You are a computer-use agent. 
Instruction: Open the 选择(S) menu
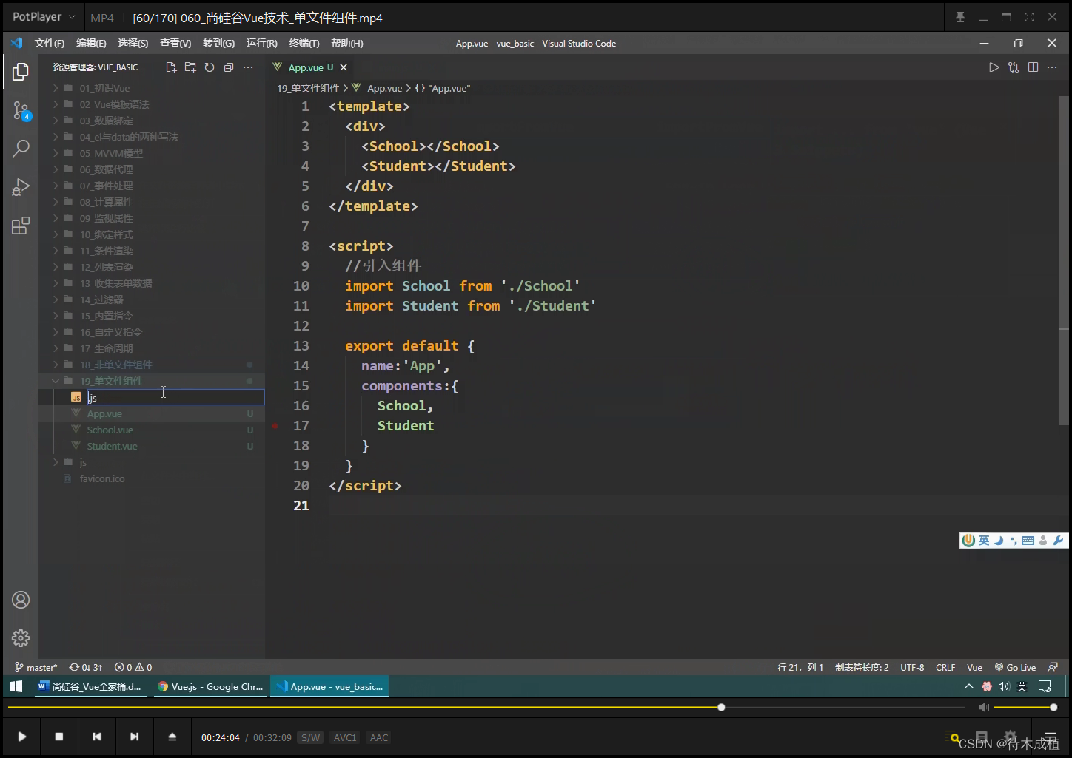pyautogui.click(x=133, y=44)
